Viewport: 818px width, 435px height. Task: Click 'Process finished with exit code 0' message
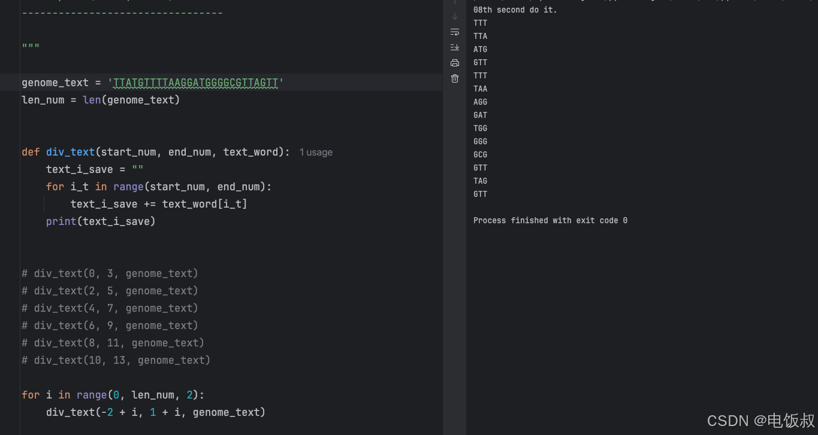[550, 221]
